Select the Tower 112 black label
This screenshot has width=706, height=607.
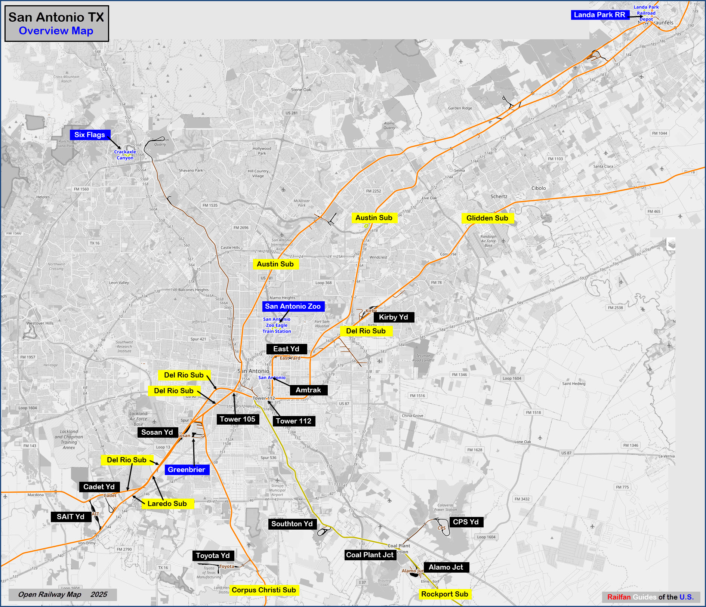click(294, 421)
